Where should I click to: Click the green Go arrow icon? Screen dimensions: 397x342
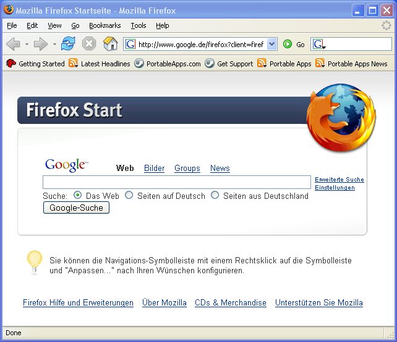pyautogui.click(x=288, y=44)
